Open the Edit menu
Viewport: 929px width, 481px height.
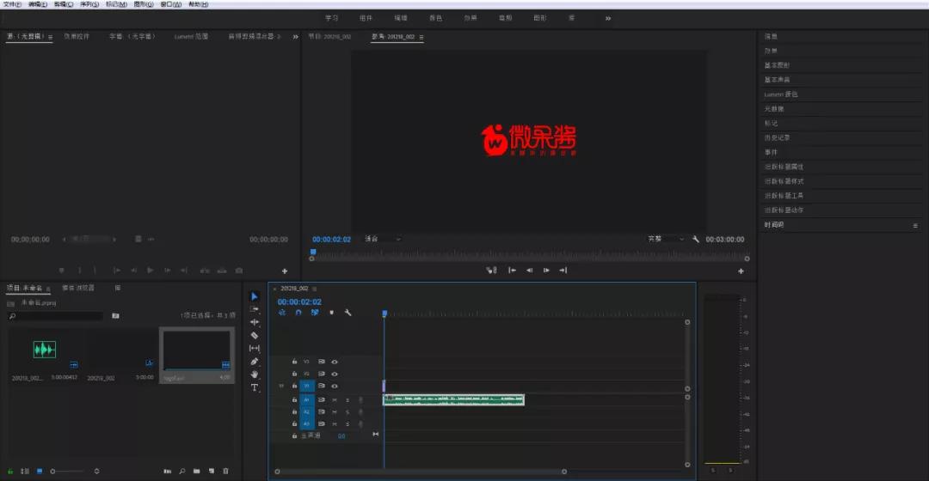coord(37,4)
